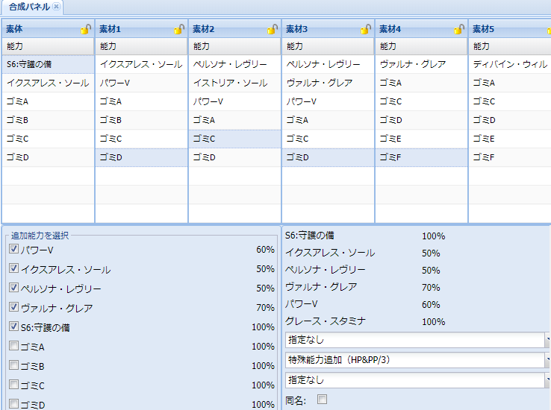
Task: Check the ゴミD checkbox in 追加能力を選択
Action: (x=13, y=404)
